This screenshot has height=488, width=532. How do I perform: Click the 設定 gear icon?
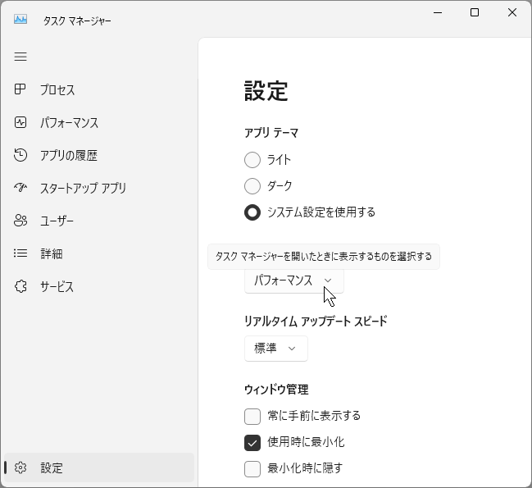pos(20,467)
